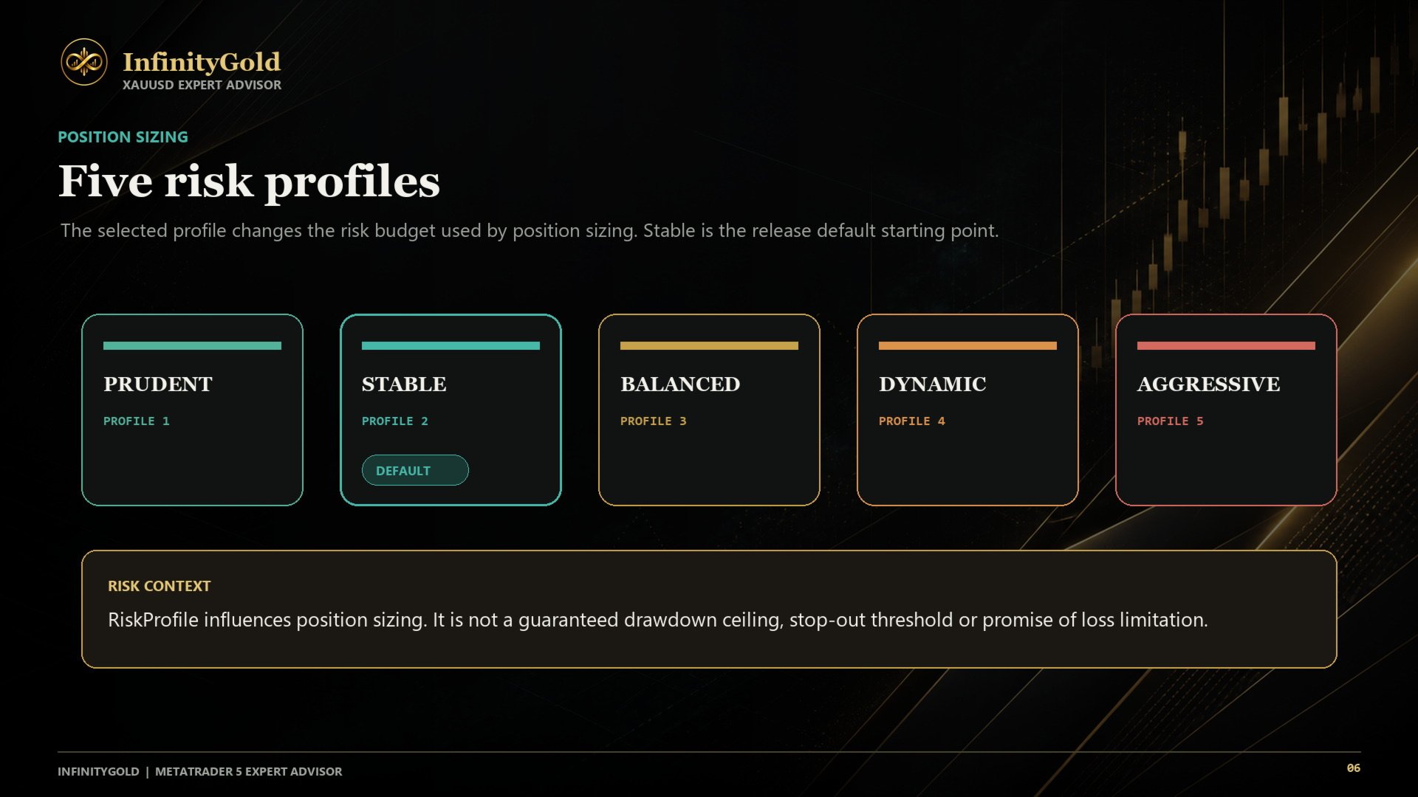The image size is (1418, 797).
Task: Click the InfinityGold infinity logo icon
Action: 83,62
